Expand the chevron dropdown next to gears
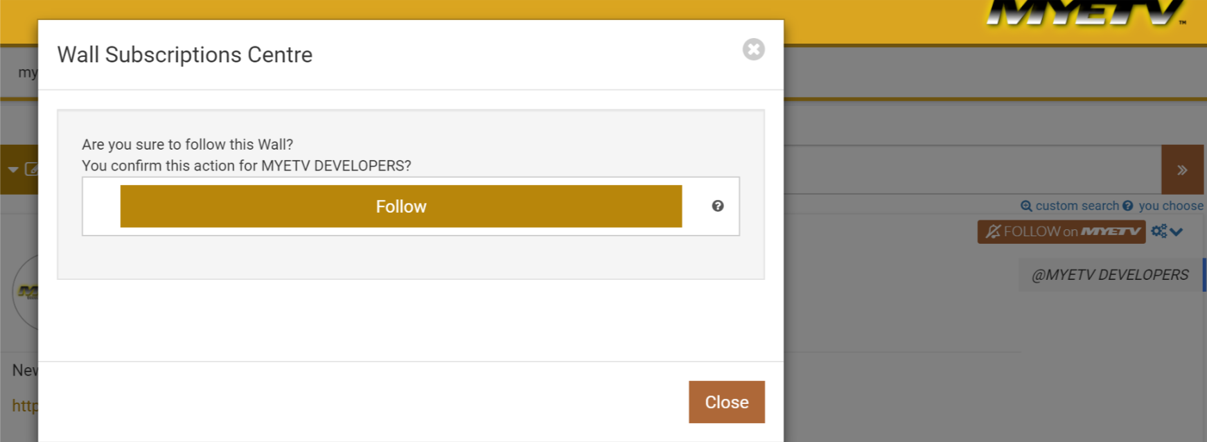Screen dimensions: 1207x442 1177,232
